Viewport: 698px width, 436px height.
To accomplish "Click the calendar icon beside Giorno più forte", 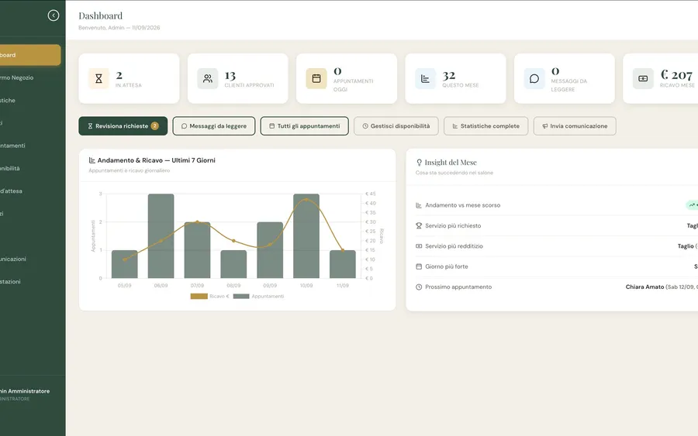I will pyautogui.click(x=419, y=266).
